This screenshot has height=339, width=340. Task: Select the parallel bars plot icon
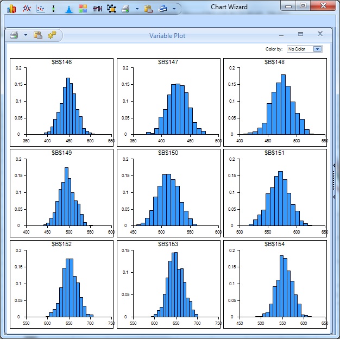[97, 9]
